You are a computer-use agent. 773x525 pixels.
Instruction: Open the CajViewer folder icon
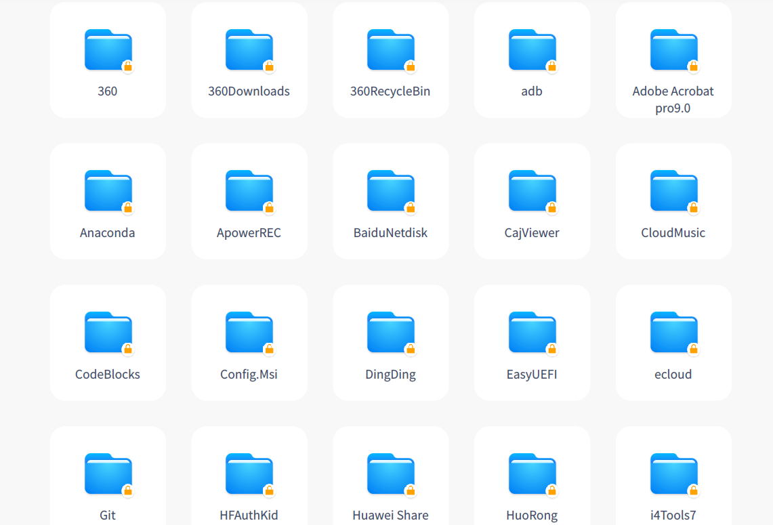(x=532, y=192)
